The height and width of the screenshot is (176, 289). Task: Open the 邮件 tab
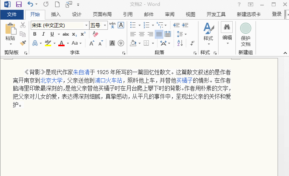click(x=149, y=15)
